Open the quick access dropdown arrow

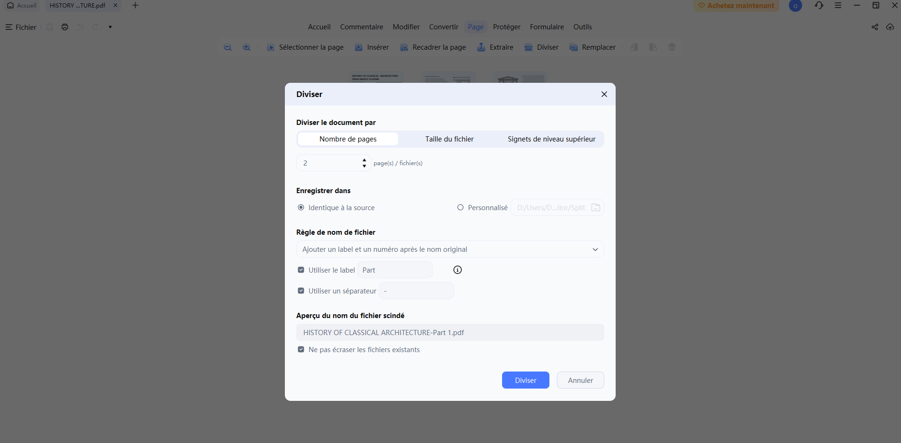pos(110,27)
